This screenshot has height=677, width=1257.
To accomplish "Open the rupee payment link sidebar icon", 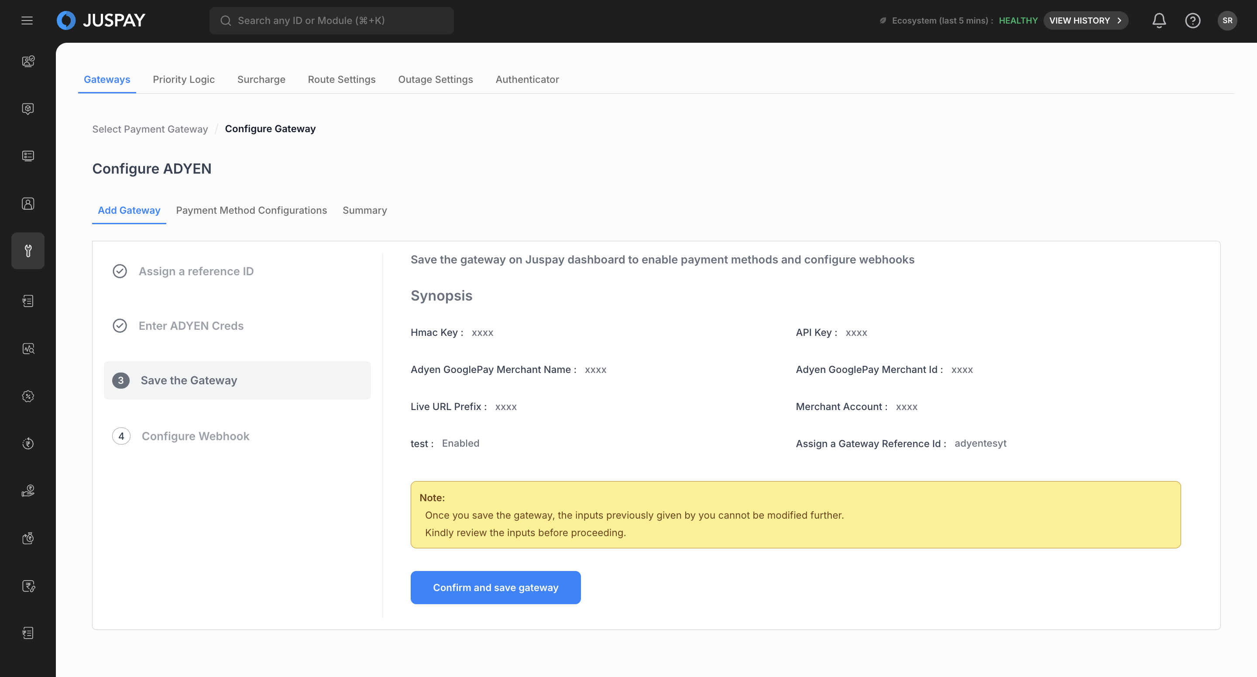I will click(28, 586).
